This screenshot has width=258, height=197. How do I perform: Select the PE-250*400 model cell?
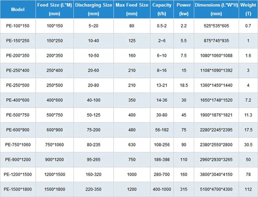(18, 70)
